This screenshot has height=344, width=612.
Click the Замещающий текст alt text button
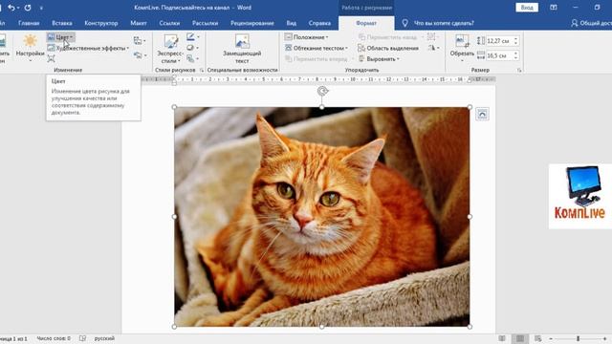pos(242,49)
